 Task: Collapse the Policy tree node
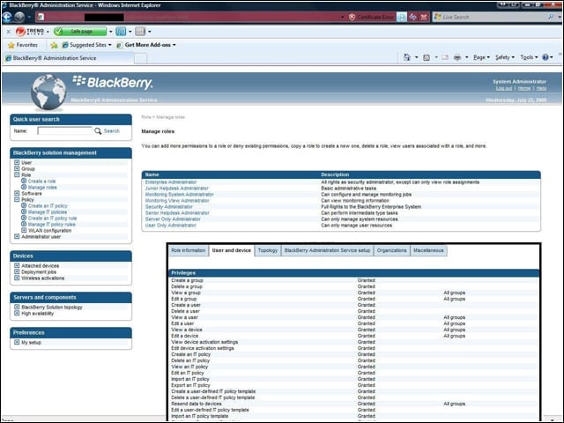17,199
